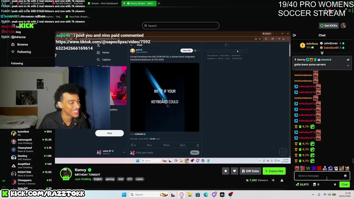Screen dimensions: 354x199
Task: Click the Reply button under the tweet
Action: (195, 153)
